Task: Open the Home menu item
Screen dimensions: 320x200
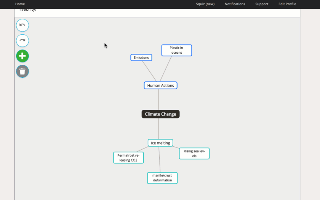Action: (x=20, y=4)
